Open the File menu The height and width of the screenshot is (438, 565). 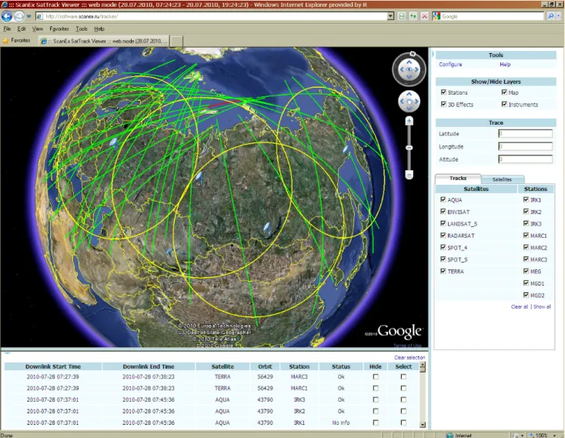tap(7, 28)
